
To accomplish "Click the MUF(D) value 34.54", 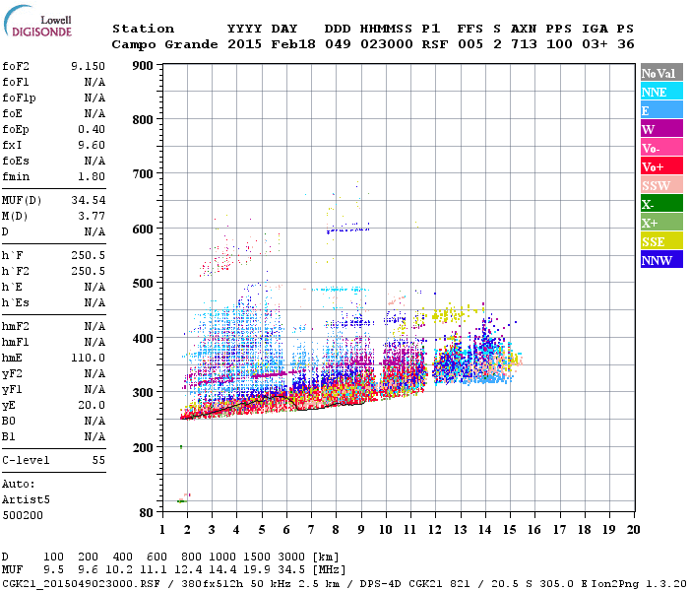I will click(x=89, y=200).
